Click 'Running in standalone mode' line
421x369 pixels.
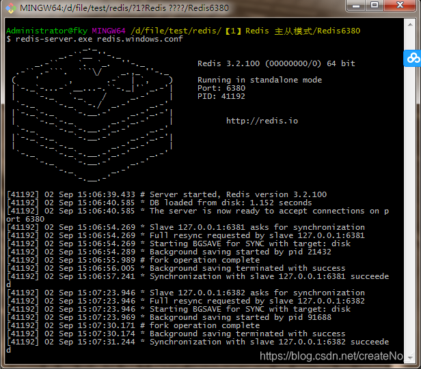pyautogui.click(x=260, y=80)
